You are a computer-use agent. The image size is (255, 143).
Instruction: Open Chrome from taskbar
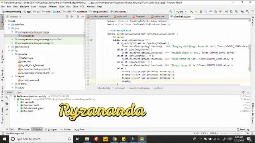tap(114, 139)
